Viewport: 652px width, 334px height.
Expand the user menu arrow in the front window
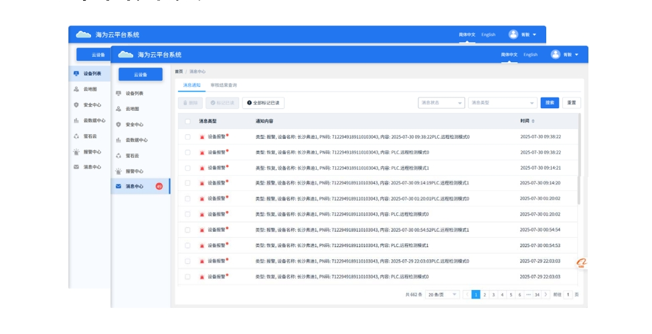pos(577,55)
